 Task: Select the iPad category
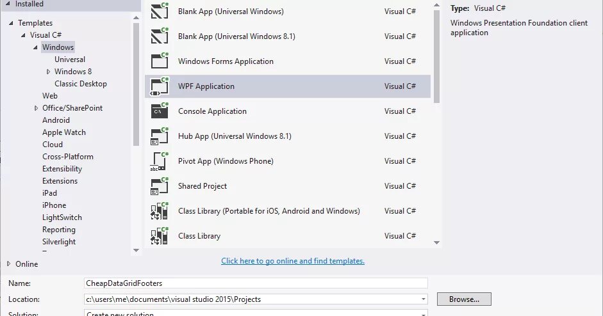point(49,193)
